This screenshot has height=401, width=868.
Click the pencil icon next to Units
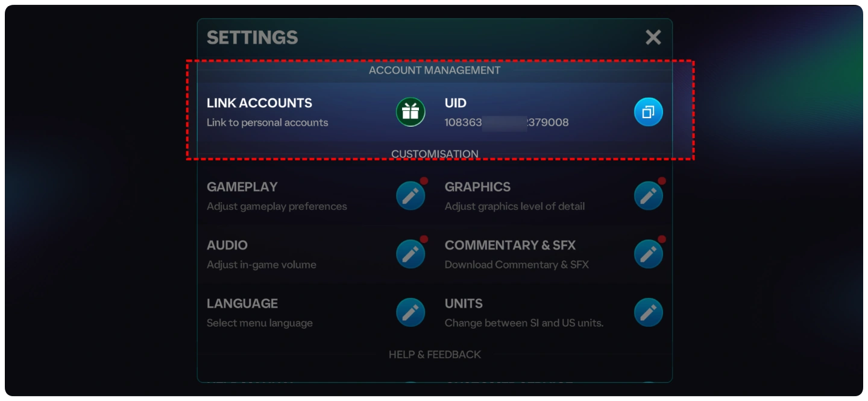[x=648, y=312]
